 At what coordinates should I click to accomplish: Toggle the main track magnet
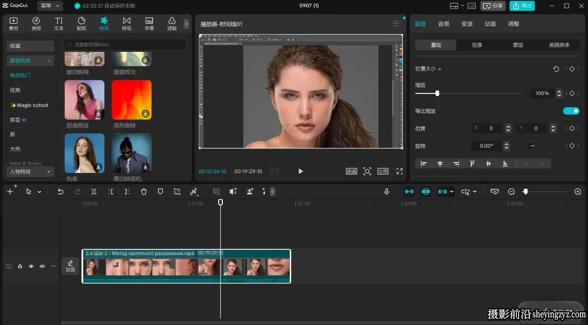tap(409, 192)
